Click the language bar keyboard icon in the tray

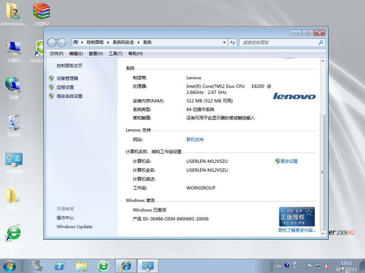(279, 266)
